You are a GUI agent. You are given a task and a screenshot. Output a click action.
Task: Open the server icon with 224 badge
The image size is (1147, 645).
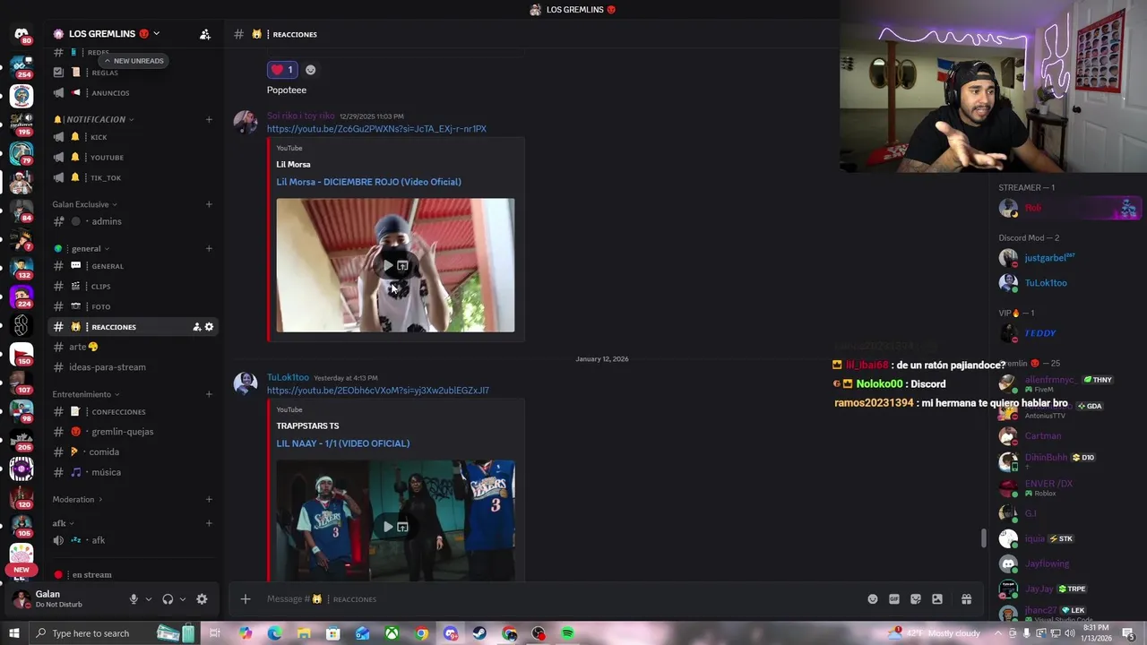click(x=21, y=295)
